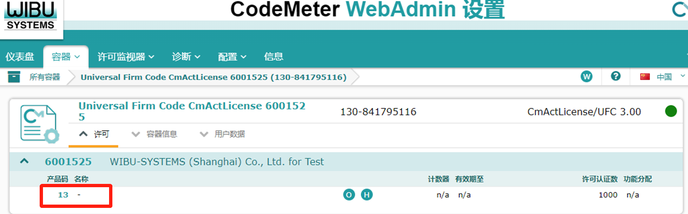Click the 名称 column header
688x214 pixels.
click(81, 179)
